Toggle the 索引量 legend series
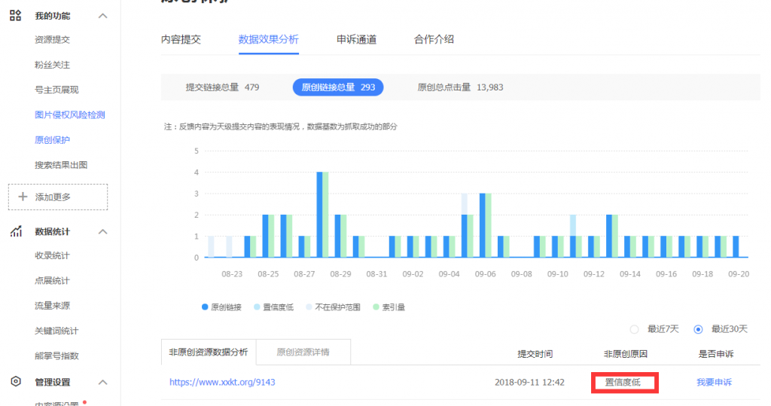 click(389, 307)
